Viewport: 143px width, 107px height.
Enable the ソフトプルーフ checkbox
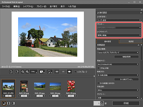click(x=75, y=72)
